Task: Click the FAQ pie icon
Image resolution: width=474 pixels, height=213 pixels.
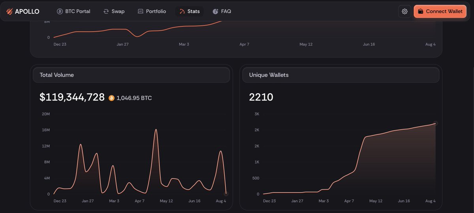Action: point(215,11)
